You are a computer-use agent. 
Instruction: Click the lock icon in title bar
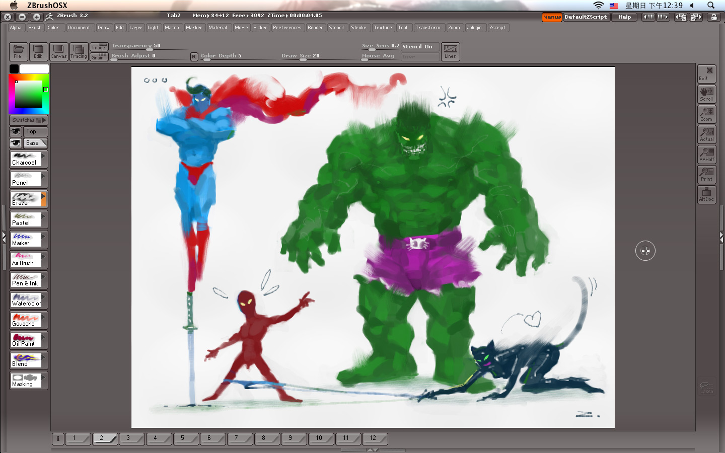coord(713,17)
